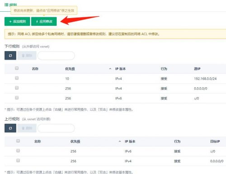Click the 添加规则 add rule button
The image size is (226, 174).
pyautogui.click(x=17, y=21)
